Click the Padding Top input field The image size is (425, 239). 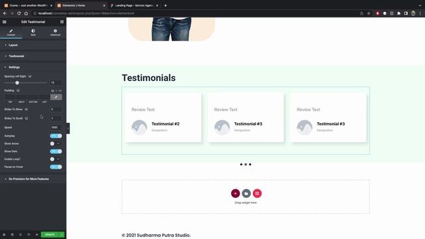point(10,97)
